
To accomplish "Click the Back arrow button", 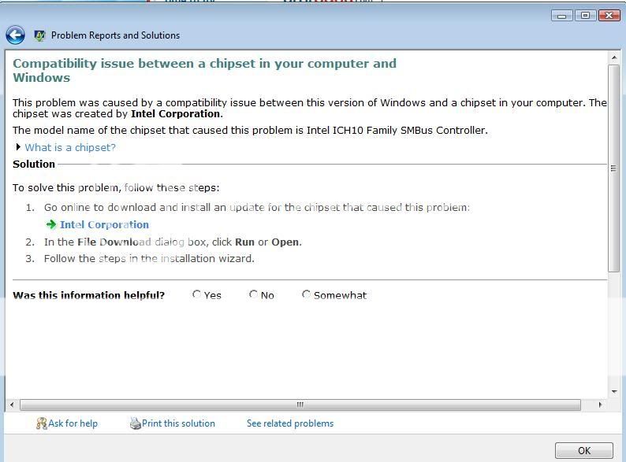I will tap(15, 35).
